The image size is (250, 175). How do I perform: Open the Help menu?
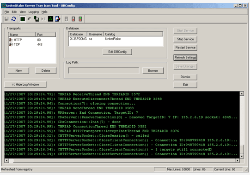(44, 12)
